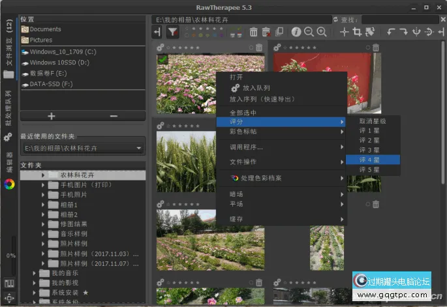Click the zoom out magnifier icon

point(309,32)
